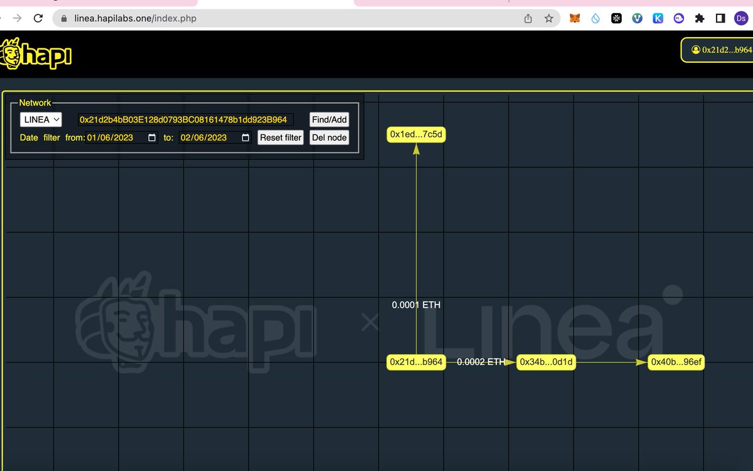This screenshot has width=753, height=471.
Task: Edit the to date 02/06/2023 field
Action: coord(215,138)
